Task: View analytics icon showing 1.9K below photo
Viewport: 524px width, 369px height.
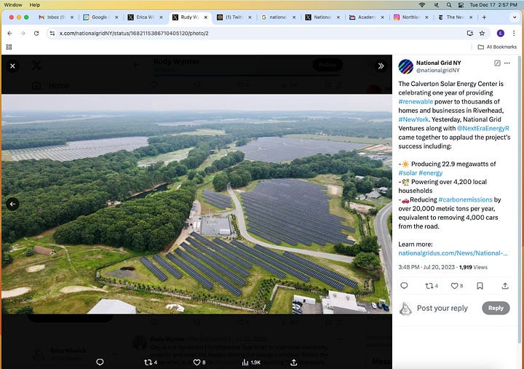Action: point(251,362)
